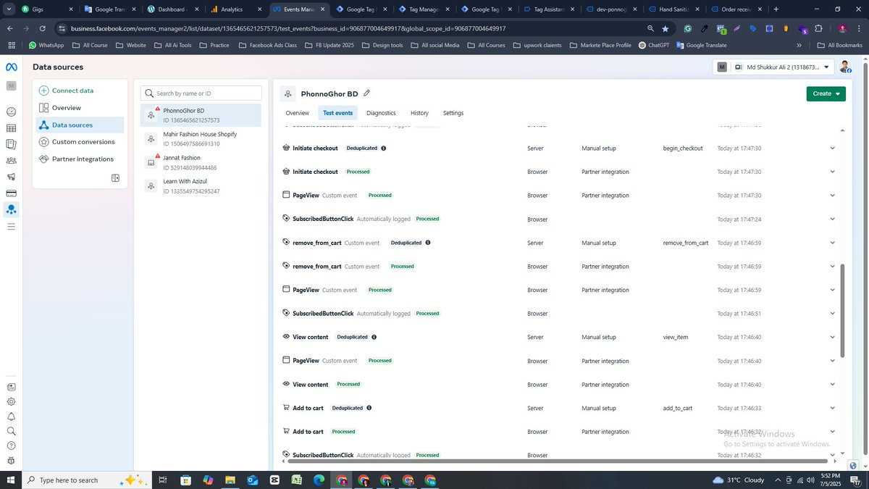The width and height of the screenshot is (869, 489).
Task: Open Account overview gauge icon in sidebar
Action: coord(11,112)
